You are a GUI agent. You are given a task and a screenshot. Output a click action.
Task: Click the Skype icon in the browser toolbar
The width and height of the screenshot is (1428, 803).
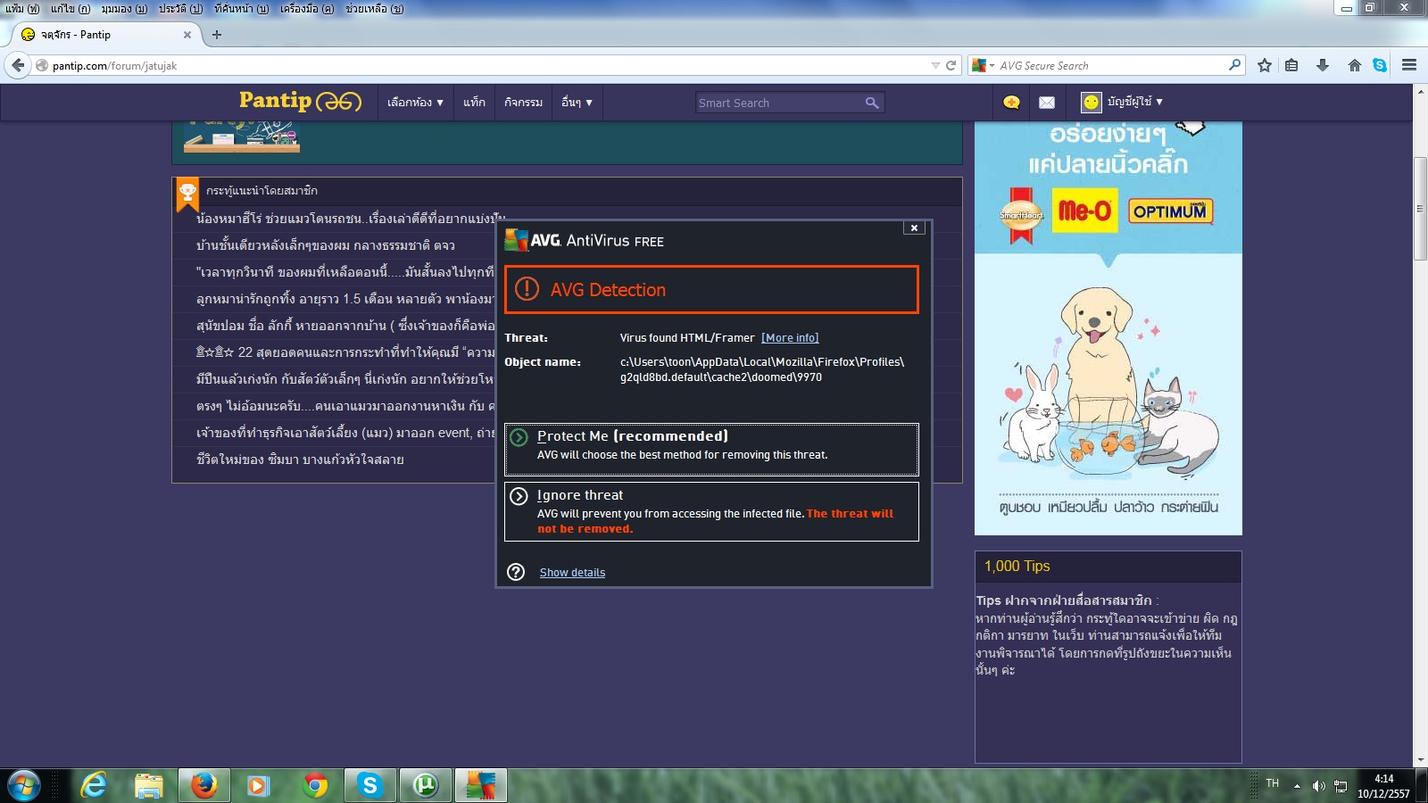(x=1380, y=65)
